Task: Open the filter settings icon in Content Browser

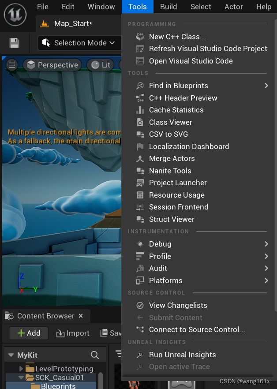Action: (x=119, y=354)
